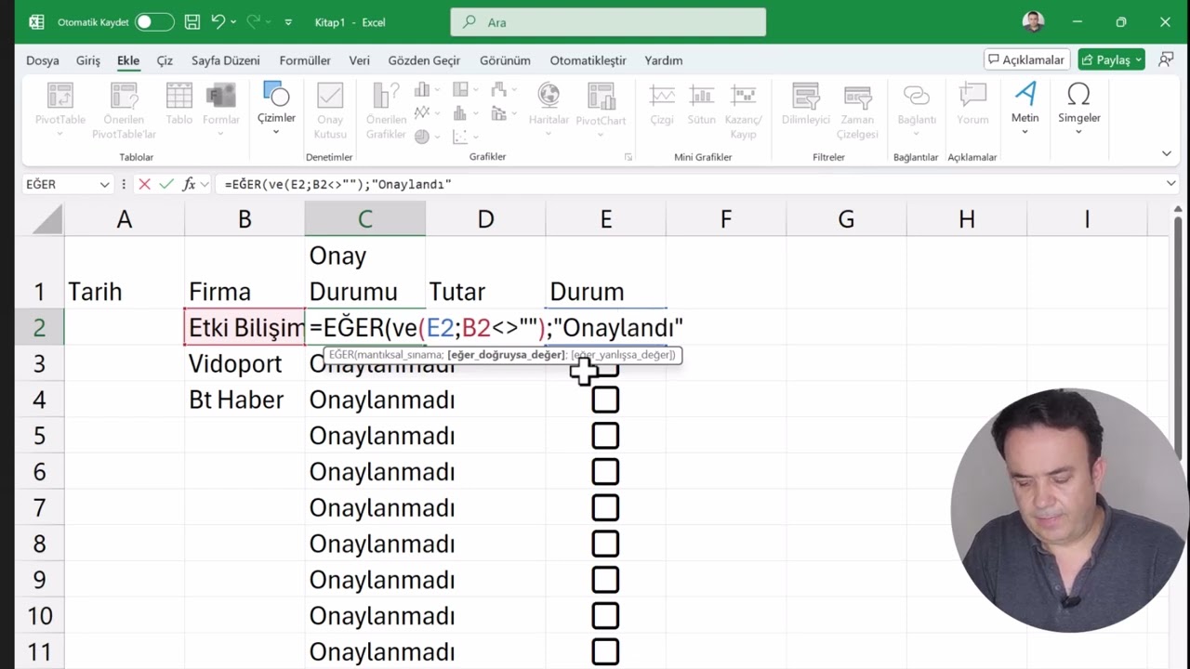Click the Otomatikleştir tab

pos(588,60)
